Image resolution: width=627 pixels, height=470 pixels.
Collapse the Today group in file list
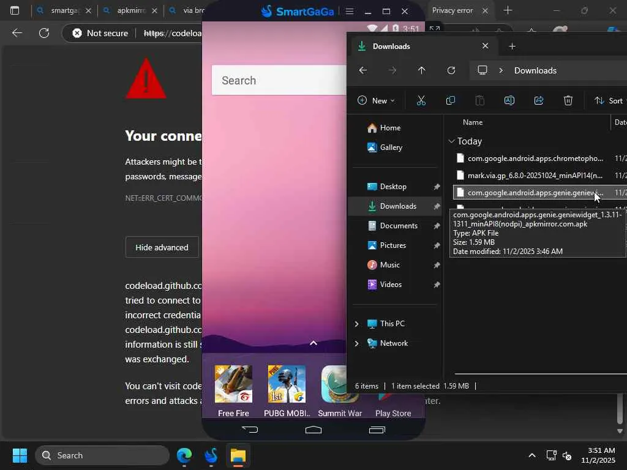coord(451,141)
